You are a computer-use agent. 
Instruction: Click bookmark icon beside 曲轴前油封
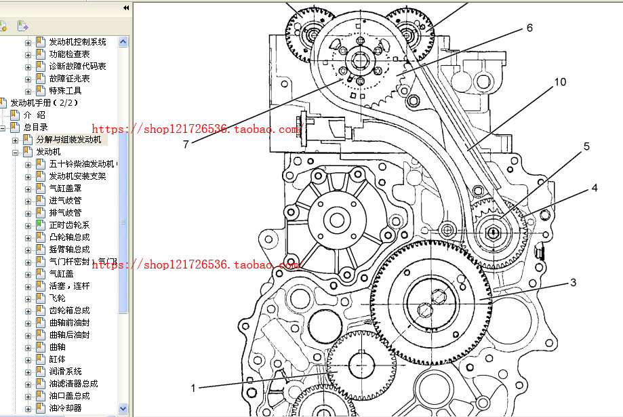41,322
